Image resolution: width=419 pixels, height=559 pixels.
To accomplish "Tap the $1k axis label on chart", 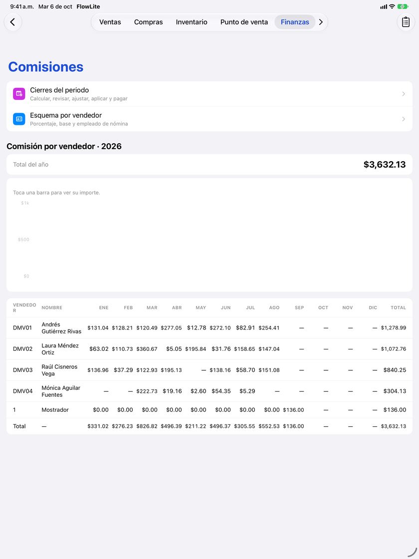I will click(25, 203).
